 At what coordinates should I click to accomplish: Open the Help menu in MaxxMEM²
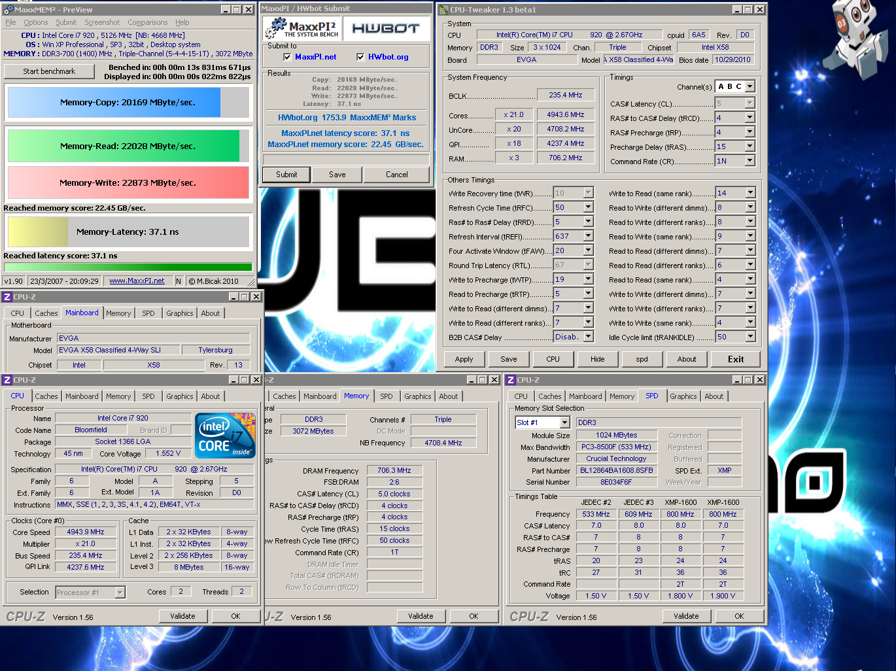[x=182, y=22]
